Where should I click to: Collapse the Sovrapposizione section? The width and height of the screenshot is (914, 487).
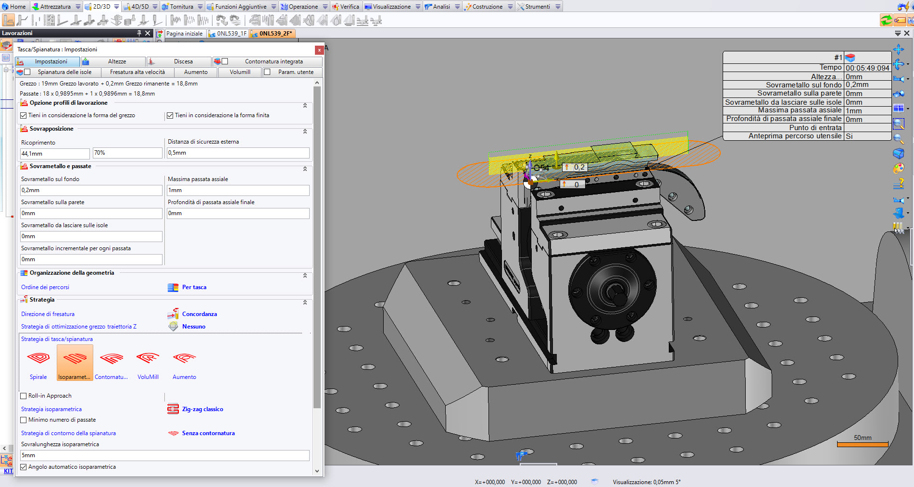coord(305,131)
